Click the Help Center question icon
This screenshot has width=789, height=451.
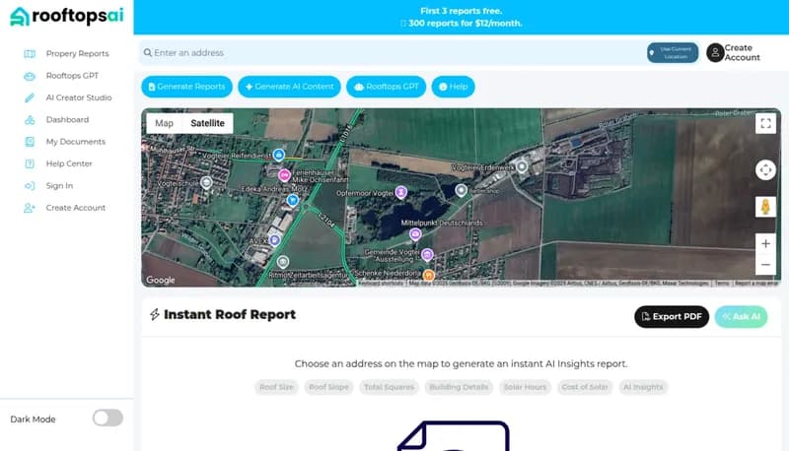pos(30,163)
